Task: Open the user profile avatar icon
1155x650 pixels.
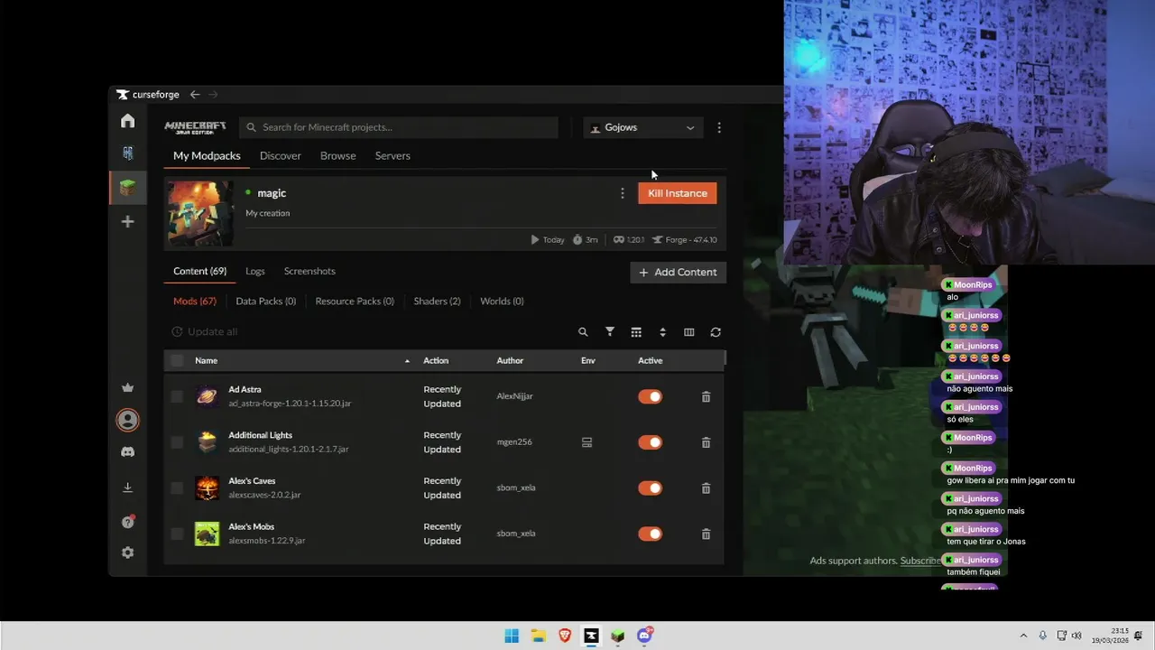Action: [128, 420]
